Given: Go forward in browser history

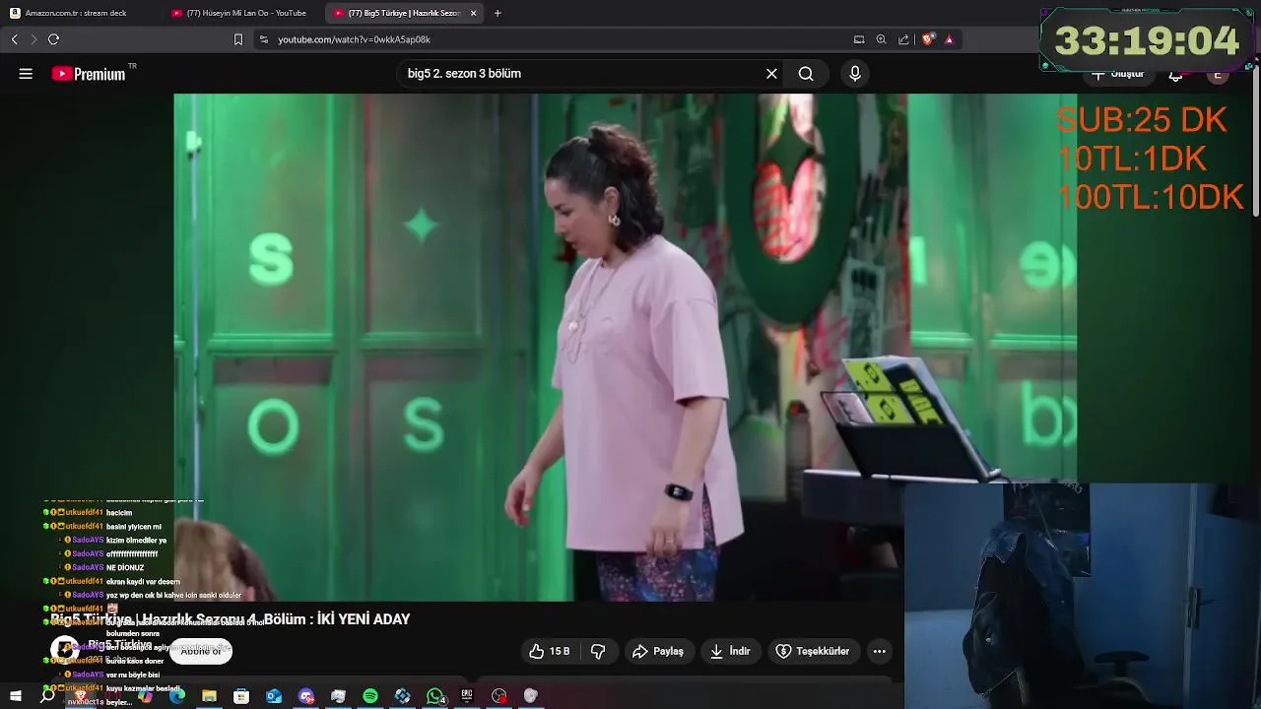Looking at the screenshot, I should 33,39.
